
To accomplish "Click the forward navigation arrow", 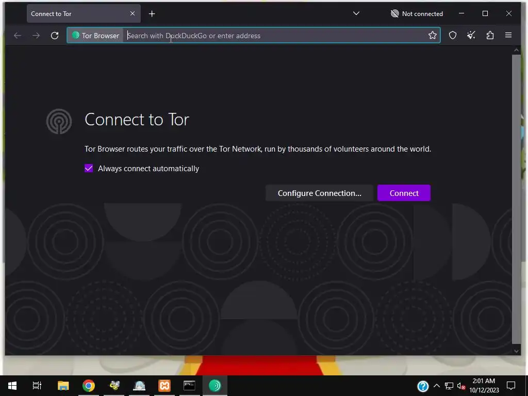I will coord(36,36).
